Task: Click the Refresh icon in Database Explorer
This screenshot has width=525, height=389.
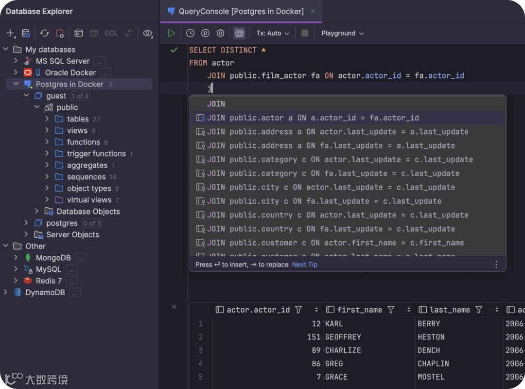Action: pyautogui.click(x=45, y=33)
